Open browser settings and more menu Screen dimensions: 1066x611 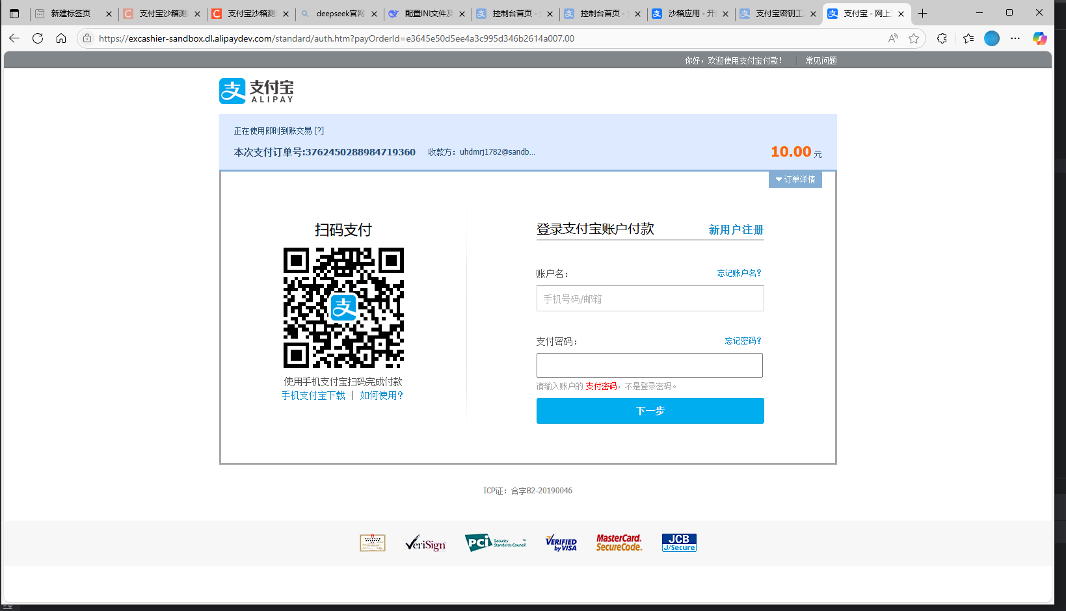(x=1015, y=38)
